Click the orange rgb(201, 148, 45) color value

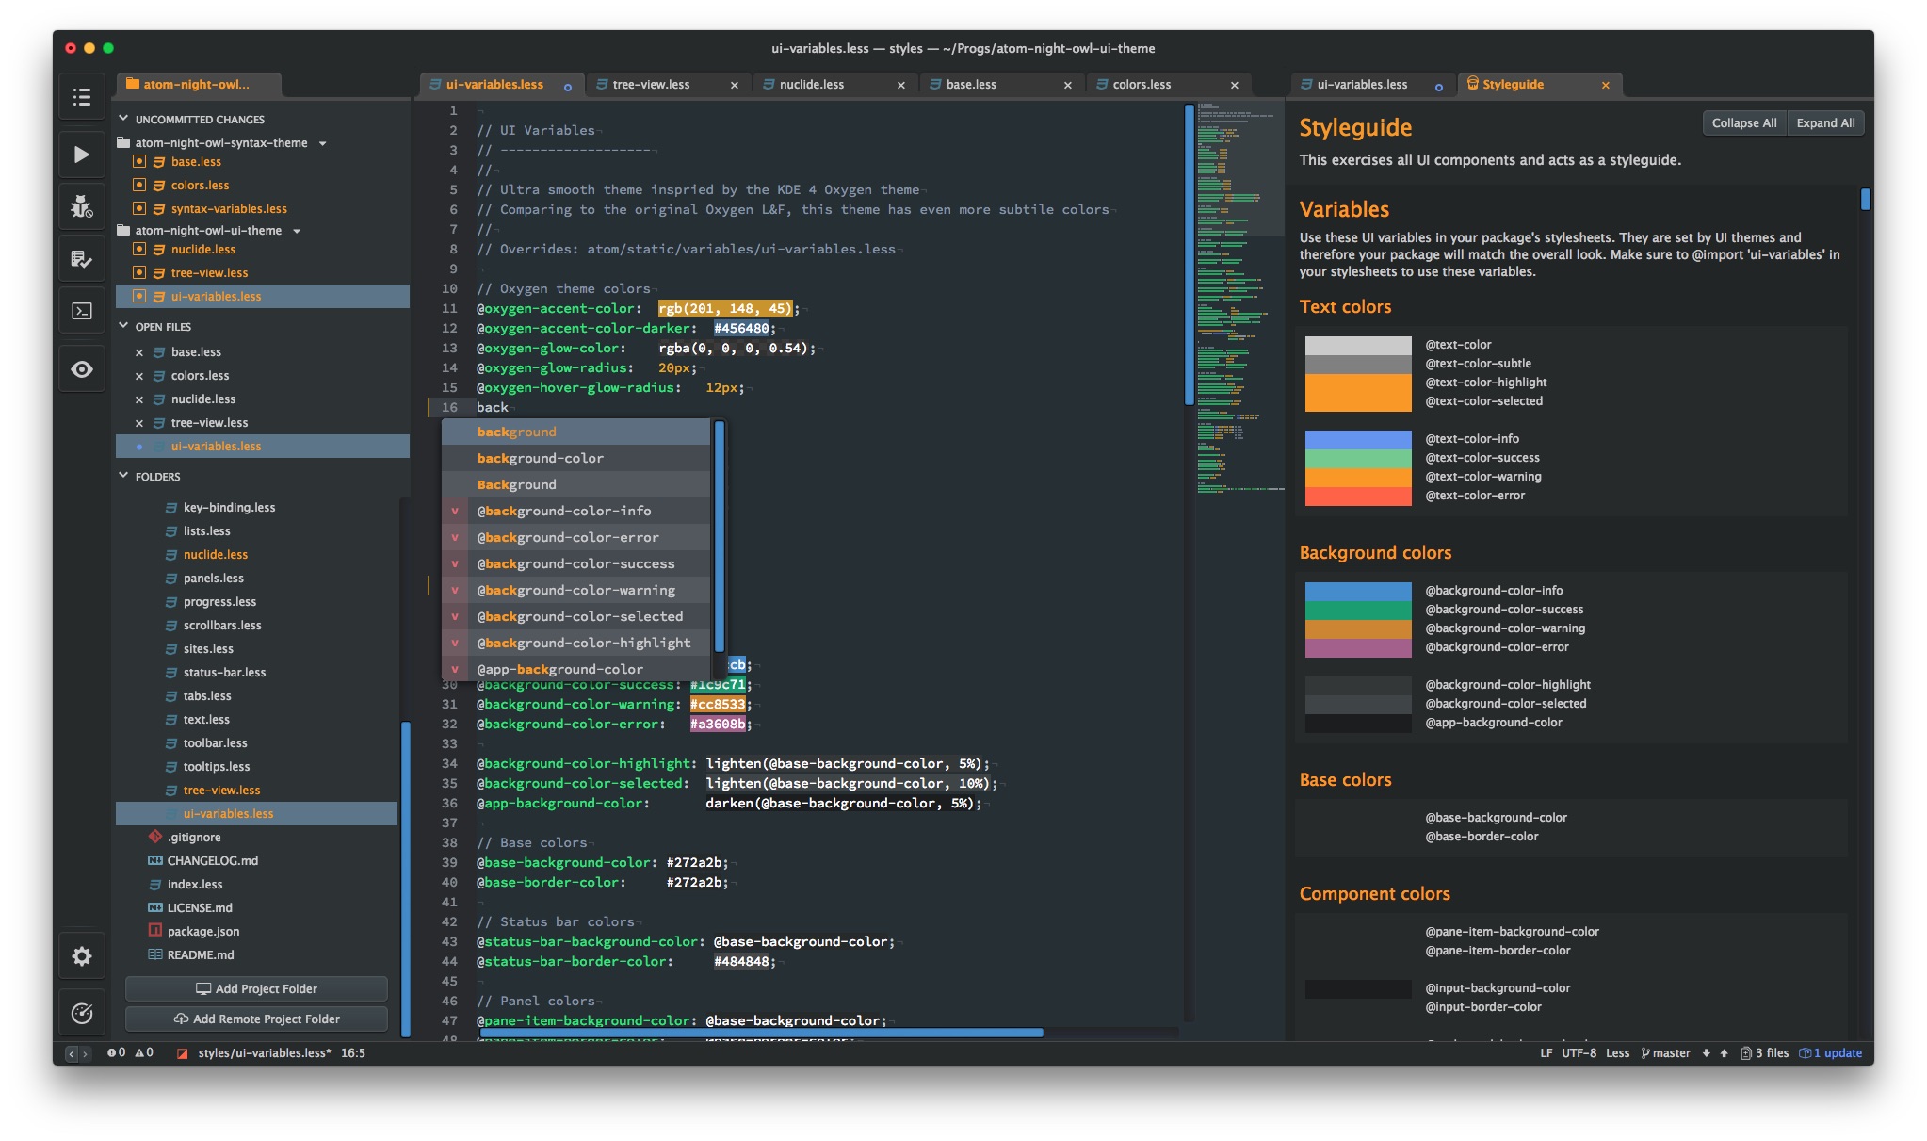click(724, 309)
